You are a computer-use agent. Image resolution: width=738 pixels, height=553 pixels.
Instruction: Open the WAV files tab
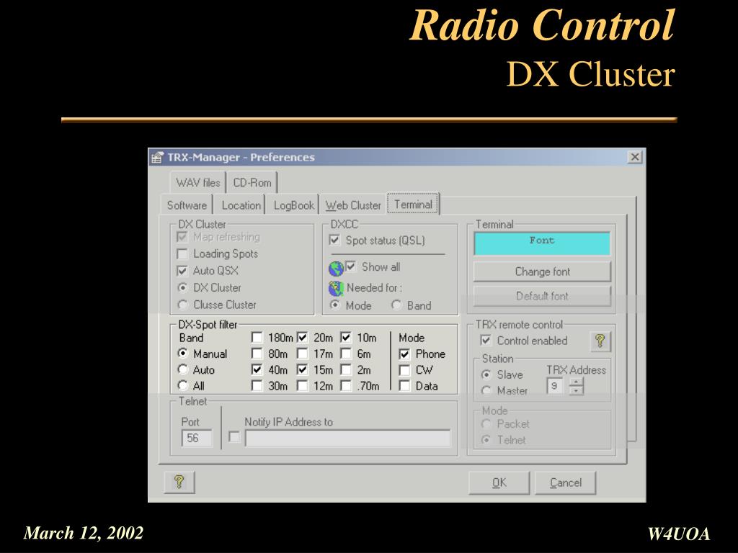(x=198, y=182)
